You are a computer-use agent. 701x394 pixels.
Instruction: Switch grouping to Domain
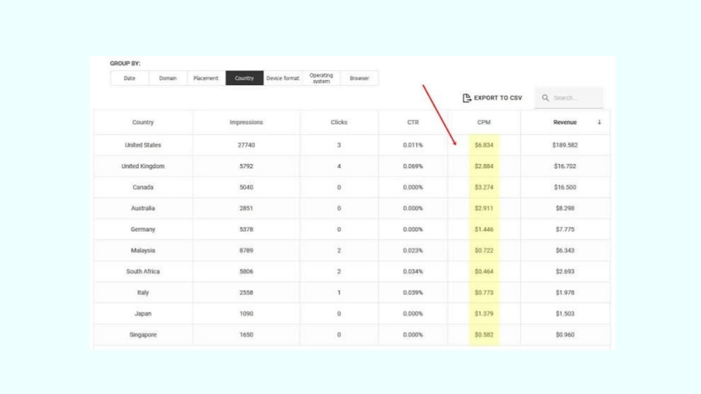coord(168,78)
